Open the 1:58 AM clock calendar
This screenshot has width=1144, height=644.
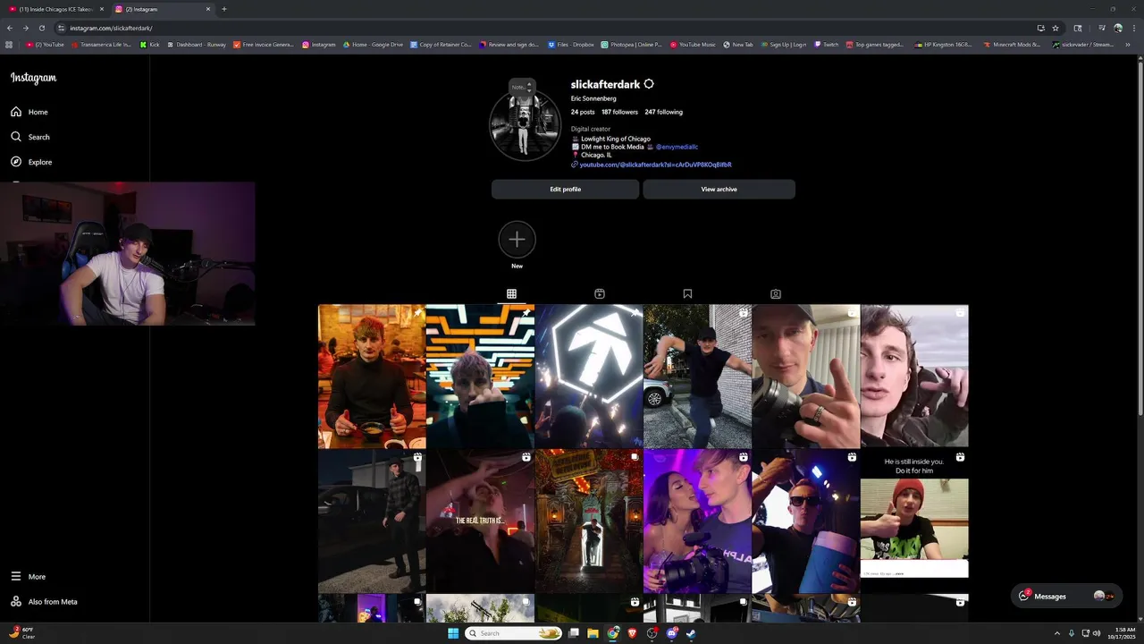coord(1120,633)
